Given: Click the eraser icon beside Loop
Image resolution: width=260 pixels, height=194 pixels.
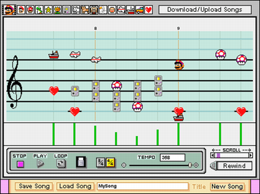Looking at the screenshot, I should click(81, 162).
